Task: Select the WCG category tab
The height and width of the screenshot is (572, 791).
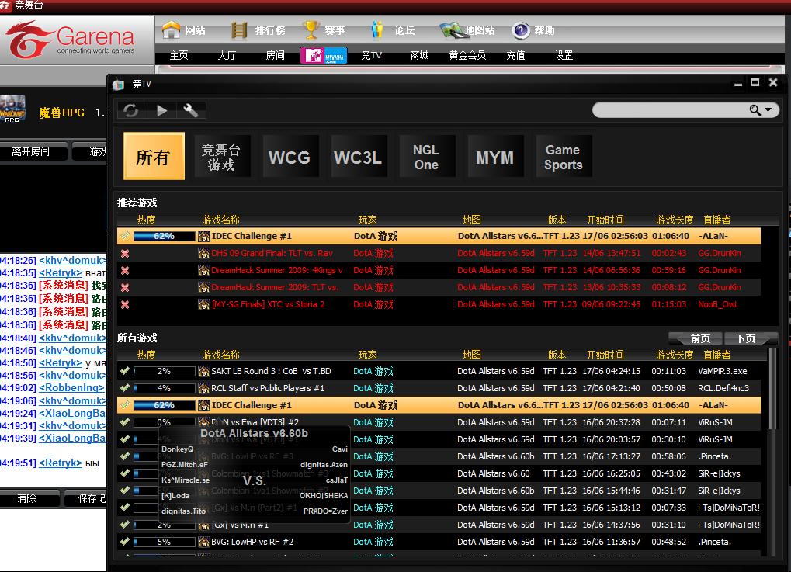Action: tap(289, 158)
